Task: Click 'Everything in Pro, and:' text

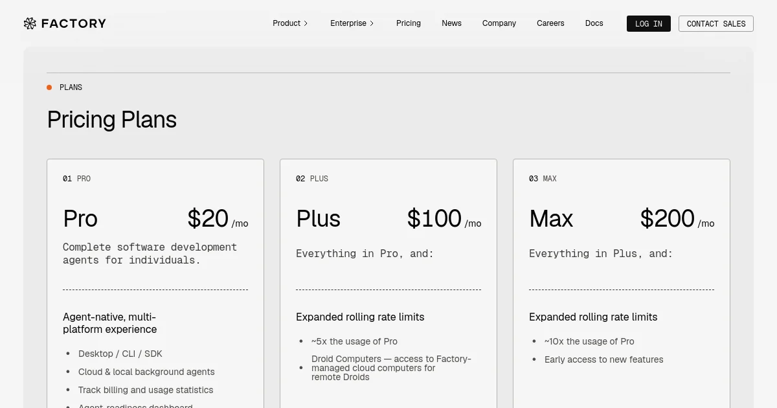Action: coord(365,253)
